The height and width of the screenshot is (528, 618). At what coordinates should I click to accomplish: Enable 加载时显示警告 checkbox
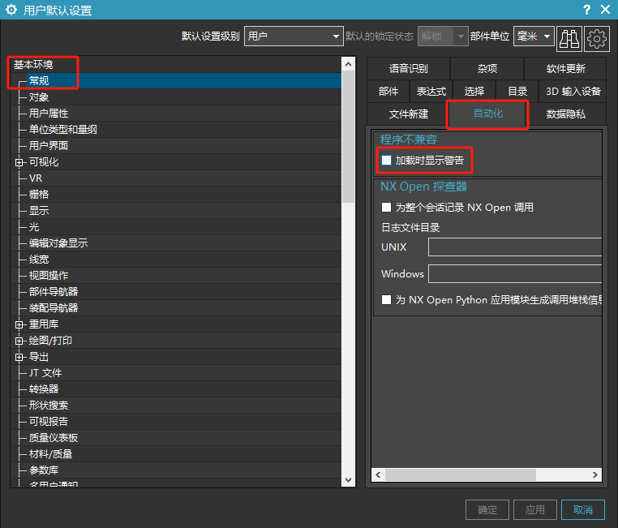pos(387,161)
